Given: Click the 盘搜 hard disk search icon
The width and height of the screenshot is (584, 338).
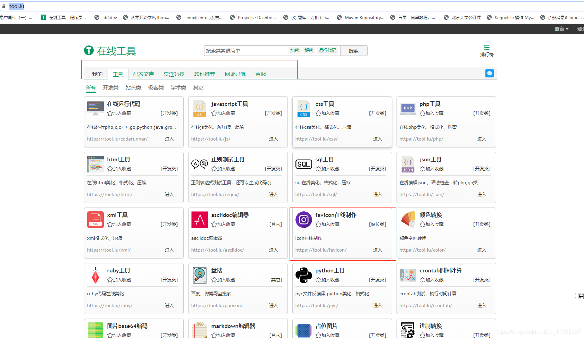Looking at the screenshot, I should click(200, 275).
